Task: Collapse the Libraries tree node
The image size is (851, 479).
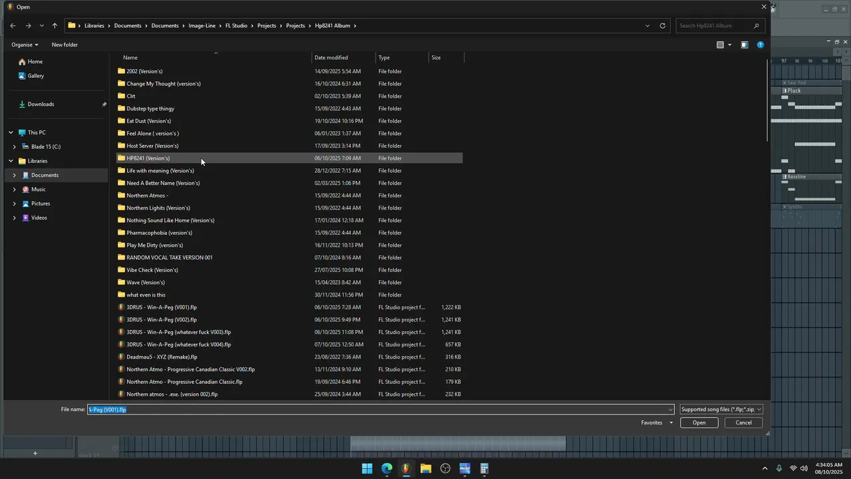Action: [11, 161]
